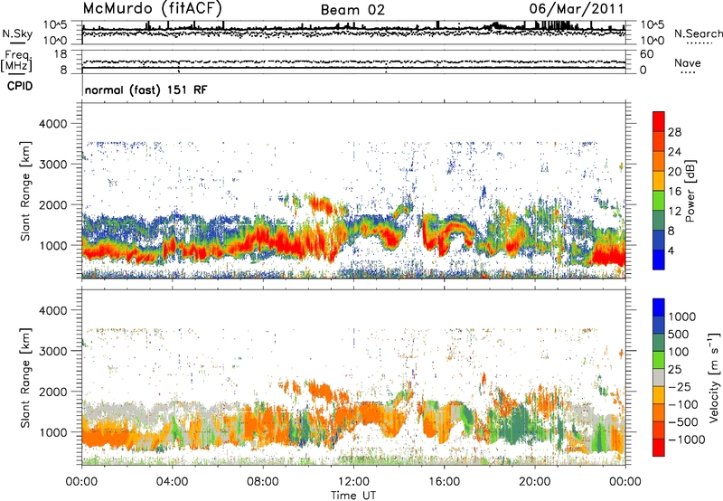723x501 pixels.
Task: Click the Slant Range label of the power panel
Action: pyautogui.click(x=25, y=191)
